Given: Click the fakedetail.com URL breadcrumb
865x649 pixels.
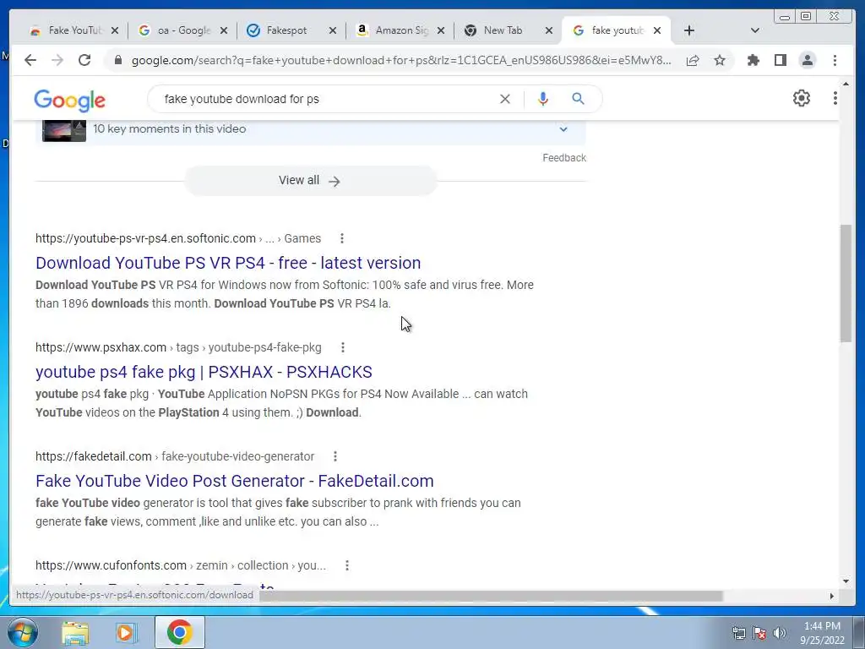Looking at the screenshot, I should pyautogui.click(x=175, y=456).
